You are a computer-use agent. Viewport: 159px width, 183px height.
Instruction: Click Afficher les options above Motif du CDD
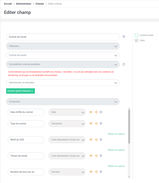coord(116,134)
